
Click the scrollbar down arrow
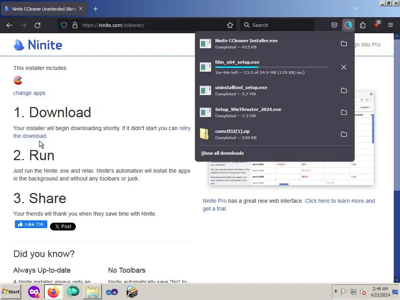point(397,280)
